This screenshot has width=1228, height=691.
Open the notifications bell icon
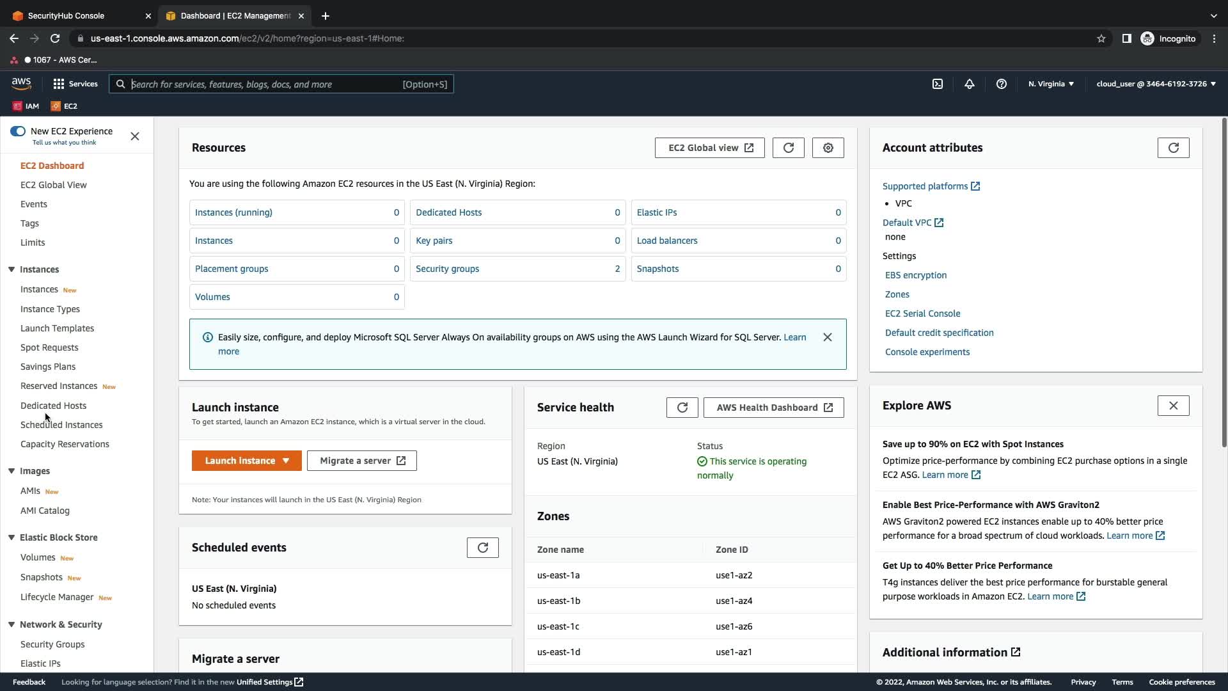970,84
